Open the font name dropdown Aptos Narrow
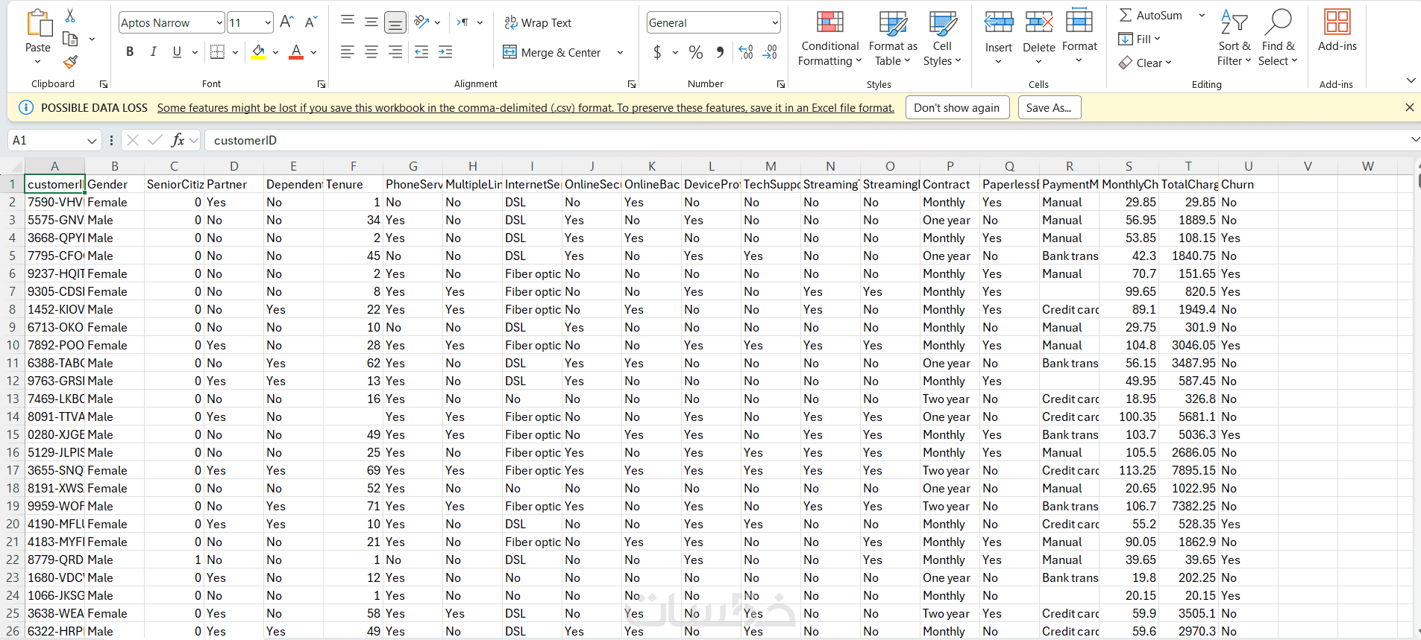1421x640 pixels. pos(219,23)
